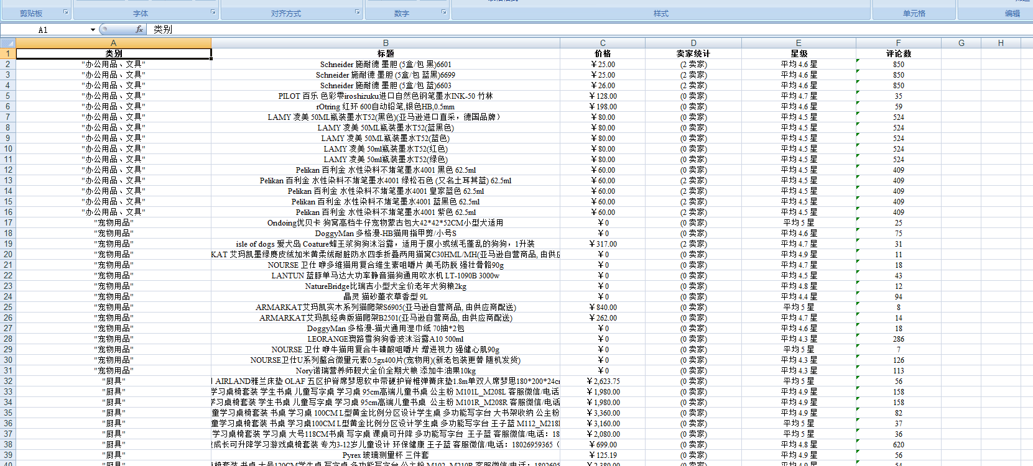Viewport: 1033px width, 466px height.
Task: Click review count cell 113
Action: (x=899, y=370)
